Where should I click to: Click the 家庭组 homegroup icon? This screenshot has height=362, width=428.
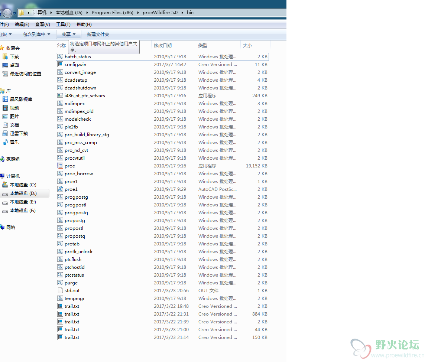pyautogui.click(x=2, y=159)
